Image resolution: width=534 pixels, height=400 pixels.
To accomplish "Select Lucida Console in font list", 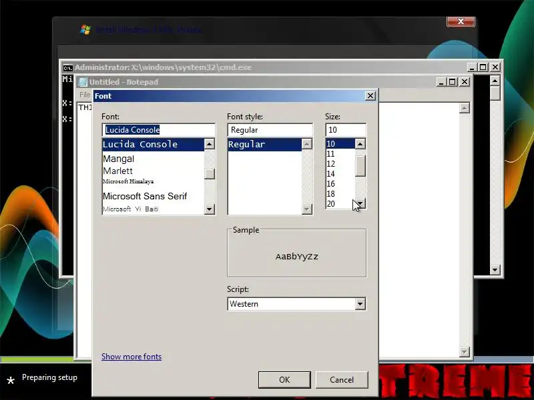I will [x=153, y=144].
